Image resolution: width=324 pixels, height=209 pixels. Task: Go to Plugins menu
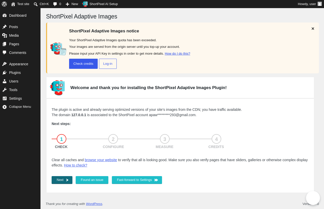pos(20,73)
